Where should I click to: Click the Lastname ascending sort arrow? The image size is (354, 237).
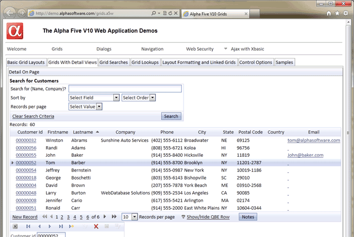(97, 132)
